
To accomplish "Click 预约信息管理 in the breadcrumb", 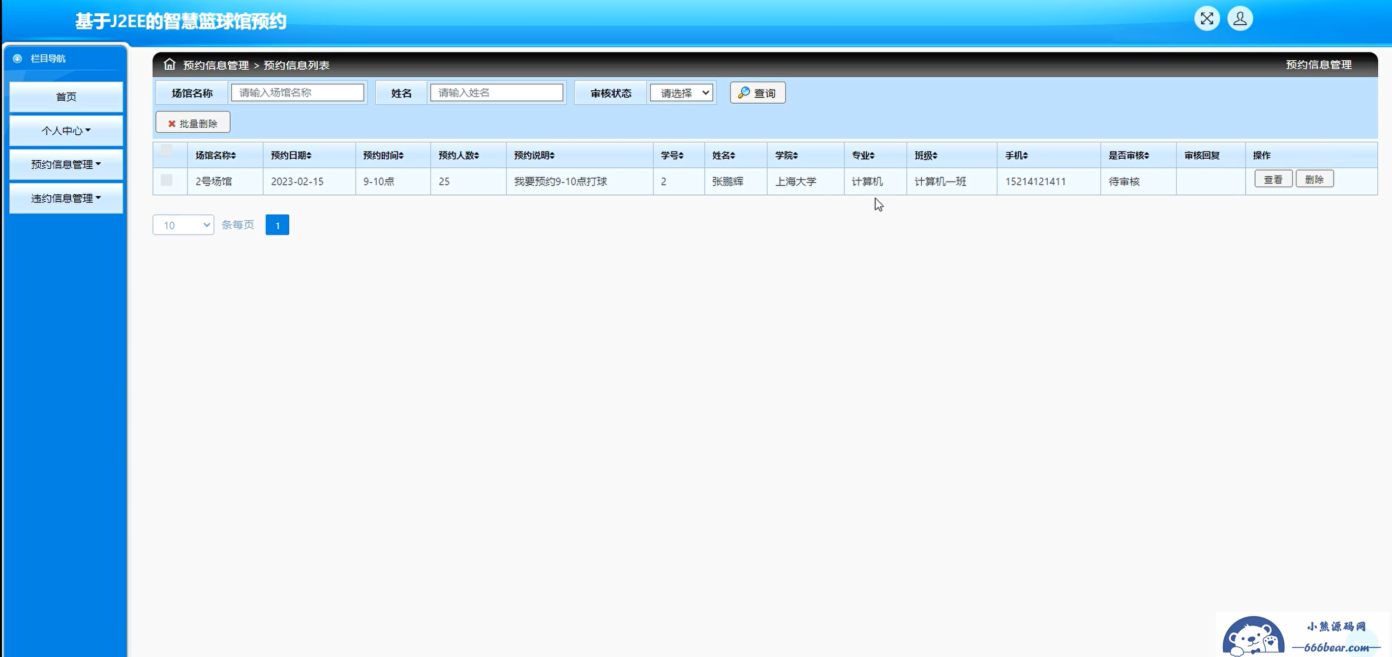I will pyautogui.click(x=215, y=65).
